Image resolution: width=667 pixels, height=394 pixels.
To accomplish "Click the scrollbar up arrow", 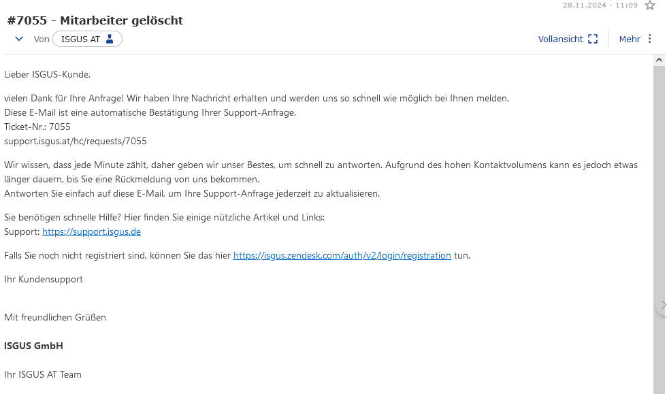I will tap(659, 60).
